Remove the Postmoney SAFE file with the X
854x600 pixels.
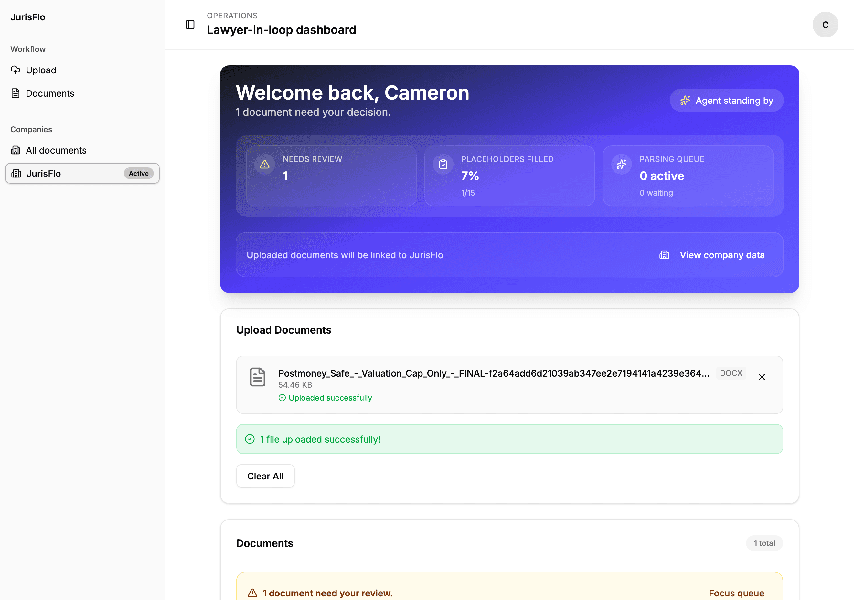(x=762, y=377)
